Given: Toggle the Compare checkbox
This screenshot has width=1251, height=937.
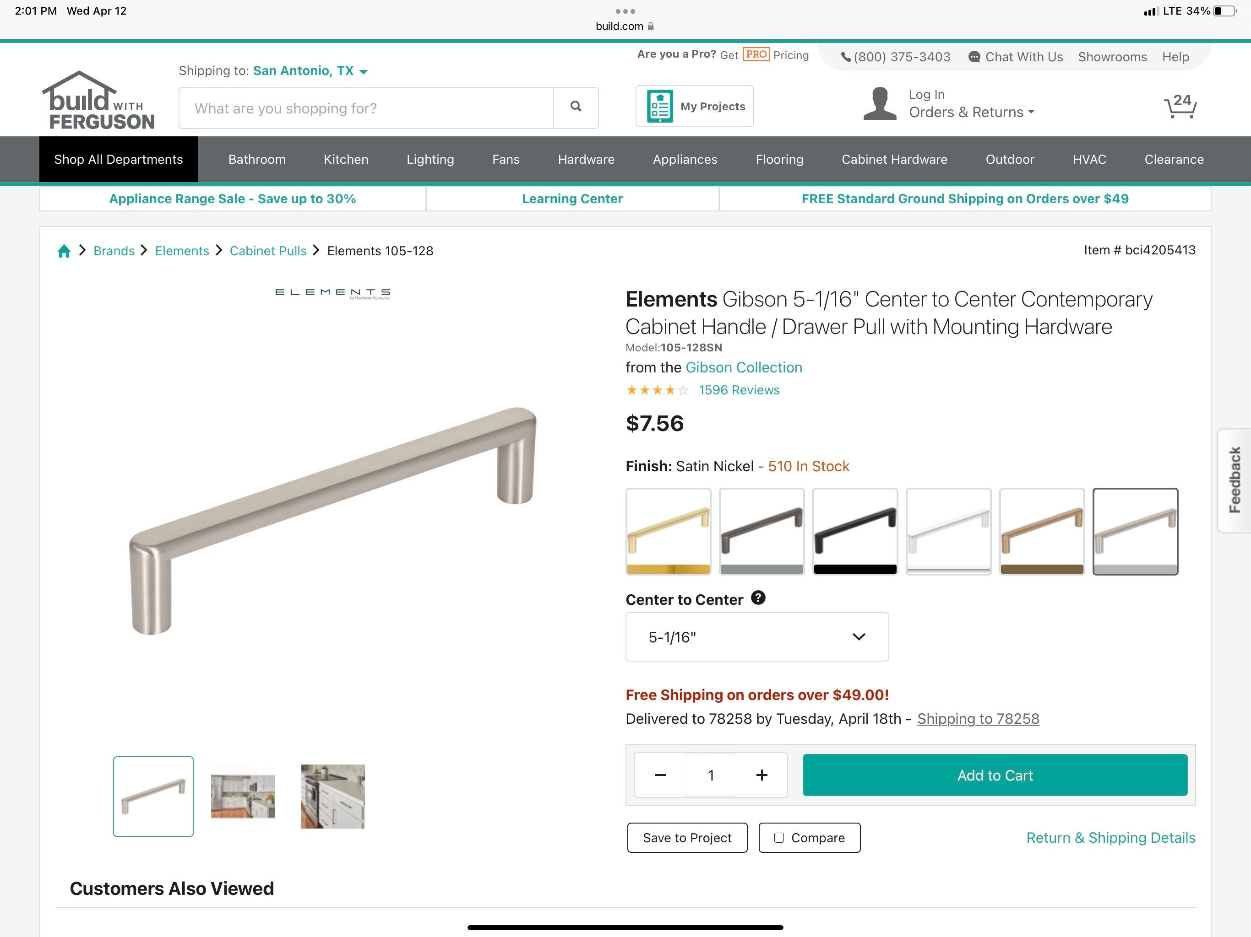Looking at the screenshot, I should (779, 838).
